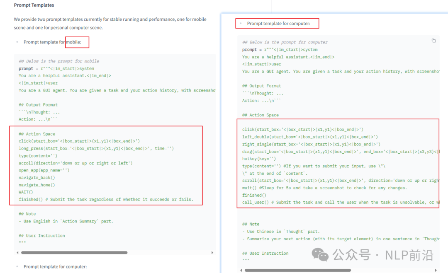Click the long_press(start_box=...) line
Viewport: 448px width, 273px height.
(x=96, y=148)
